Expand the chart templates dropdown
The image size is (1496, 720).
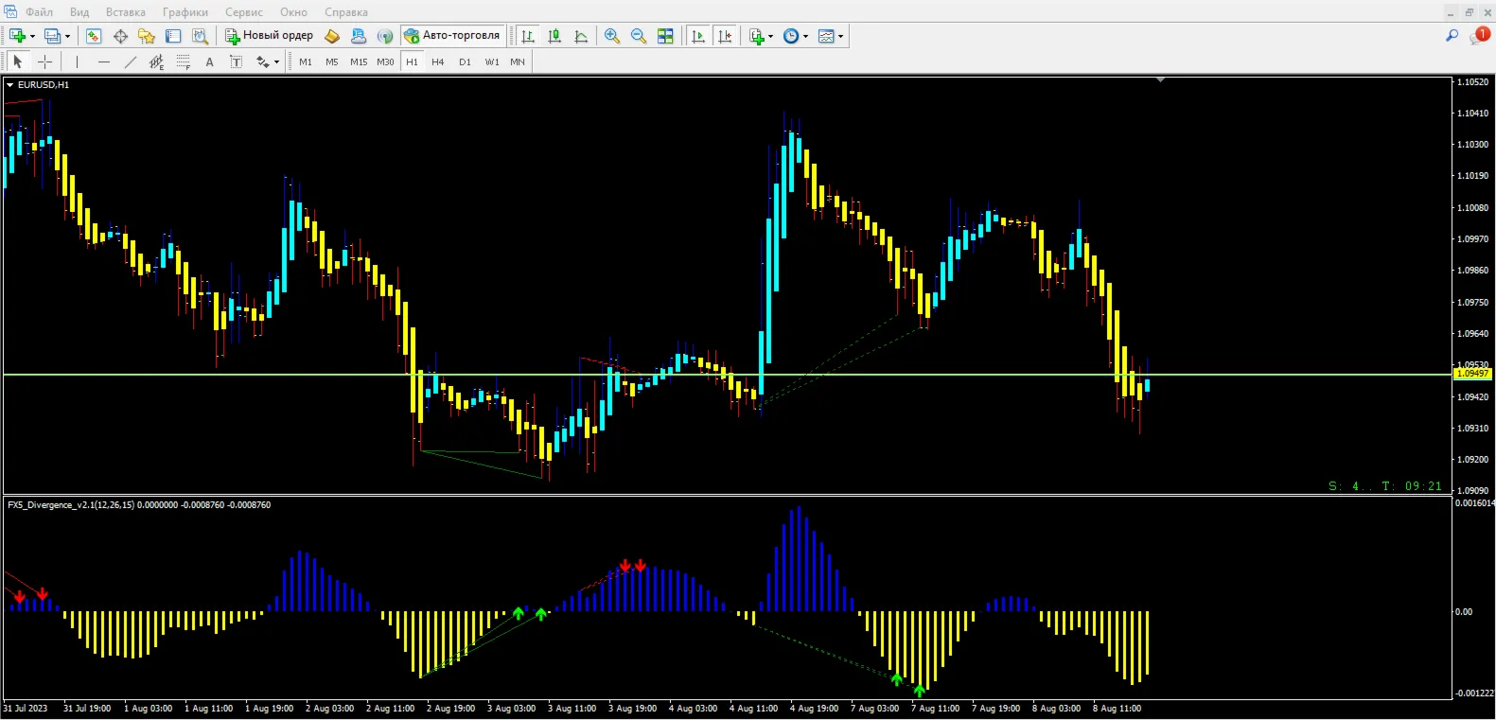click(x=831, y=36)
